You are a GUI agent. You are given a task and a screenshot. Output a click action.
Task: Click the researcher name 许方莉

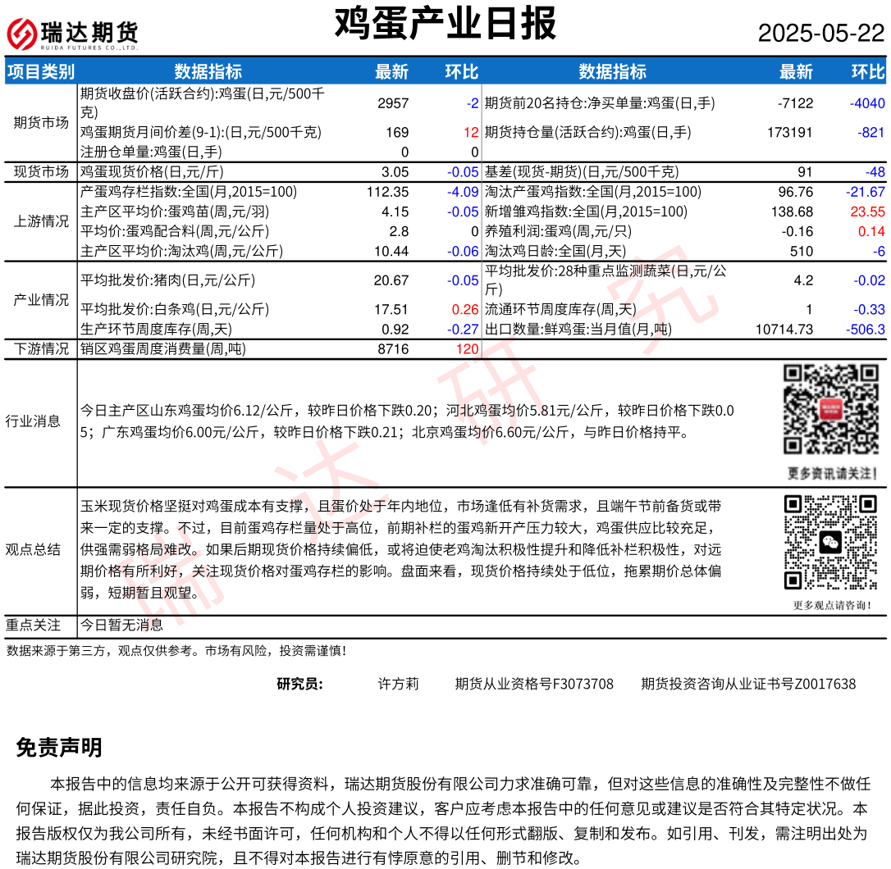pyautogui.click(x=398, y=684)
